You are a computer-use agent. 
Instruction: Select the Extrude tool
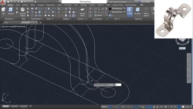point(11,11)
